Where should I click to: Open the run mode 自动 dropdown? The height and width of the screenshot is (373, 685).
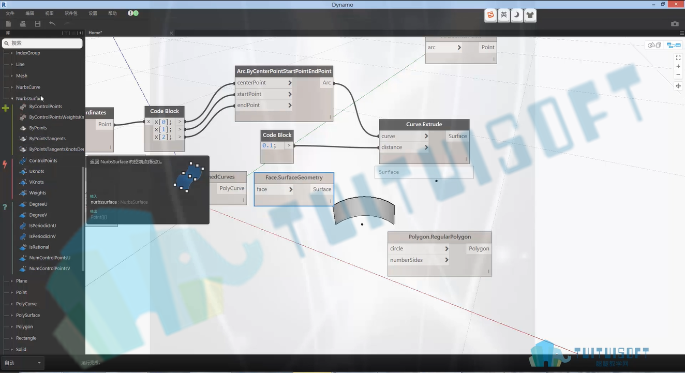tap(23, 363)
